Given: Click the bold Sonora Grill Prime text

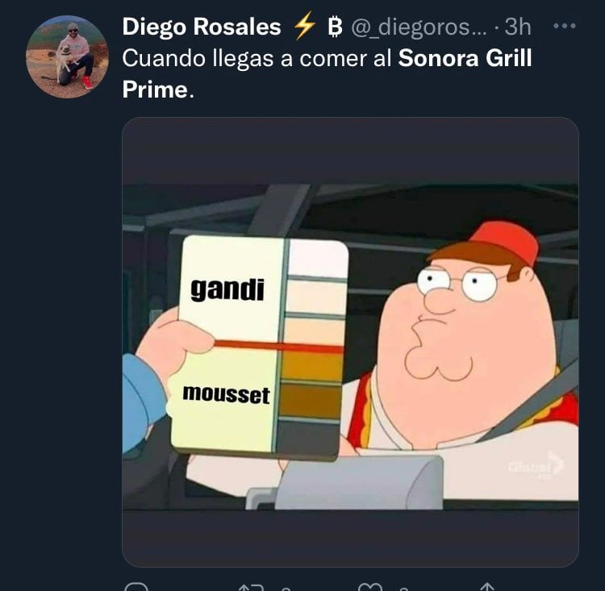Looking at the screenshot, I should tap(328, 73).
